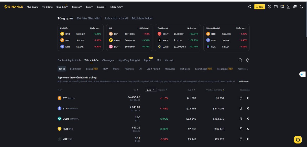Open the chat messages icon in header

tap(282, 7)
